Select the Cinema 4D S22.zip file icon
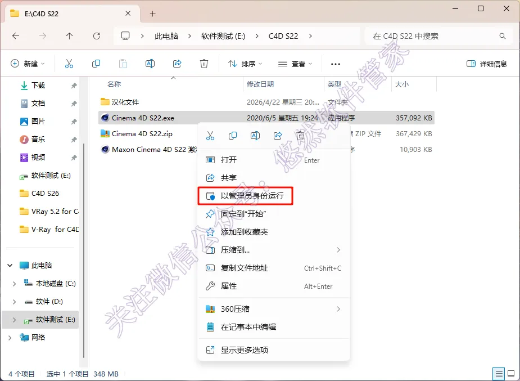 tap(105, 133)
